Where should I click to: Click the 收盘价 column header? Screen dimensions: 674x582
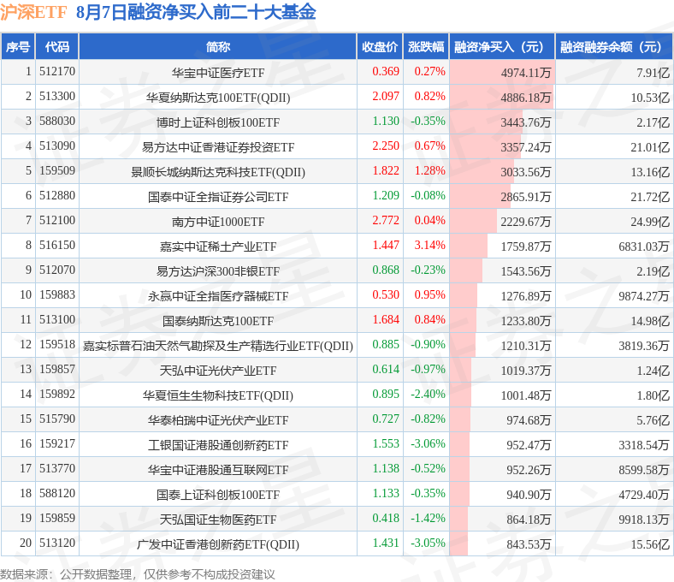click(380, 46)
